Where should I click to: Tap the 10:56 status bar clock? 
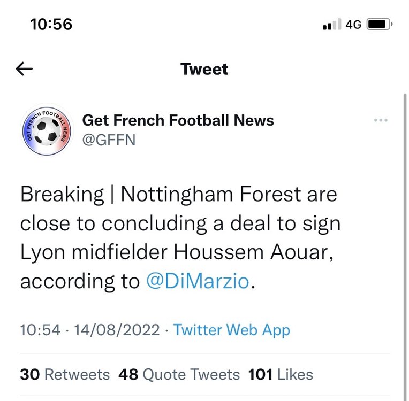(51, 24)
